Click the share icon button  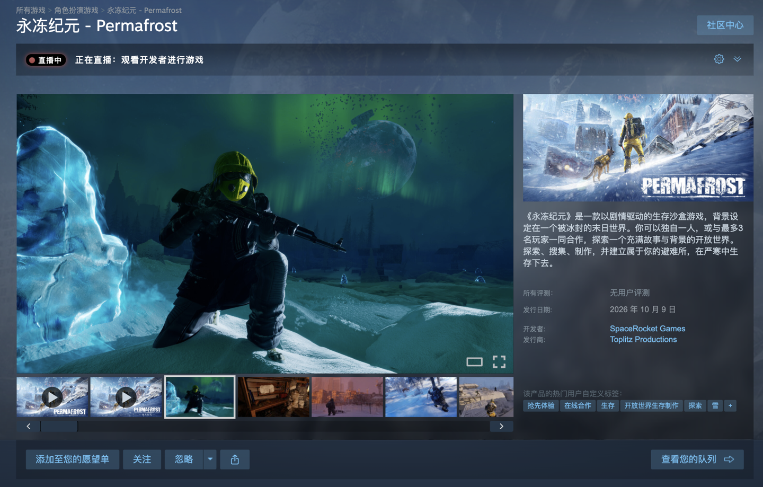point(235,459)
